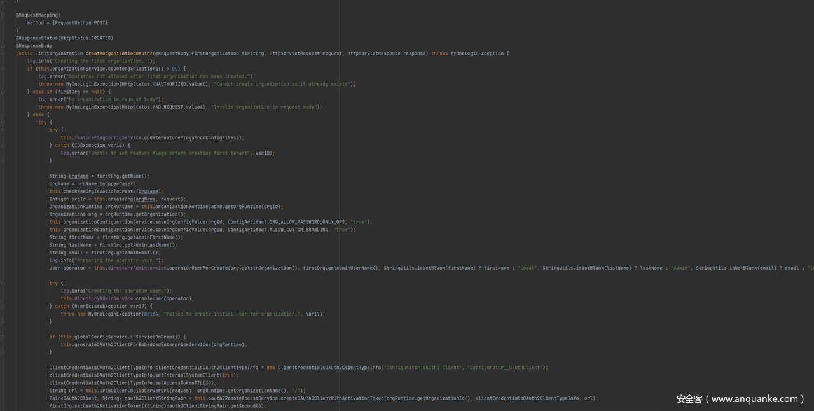Collapse the UserExistsException catch fold marker
Viewport: 814px width, 411px height.
coord(3,306)
